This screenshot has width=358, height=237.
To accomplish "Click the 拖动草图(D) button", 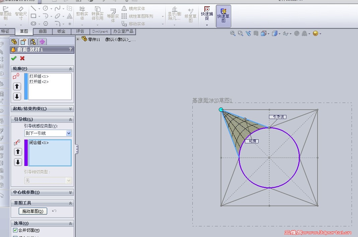I will (x=33, y=211).
